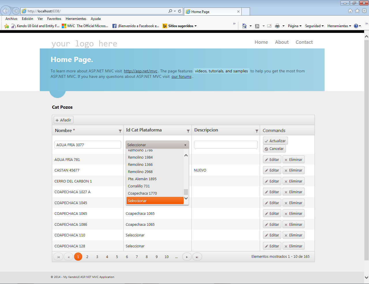Click the Print icon in command bar

click(277, 26)
